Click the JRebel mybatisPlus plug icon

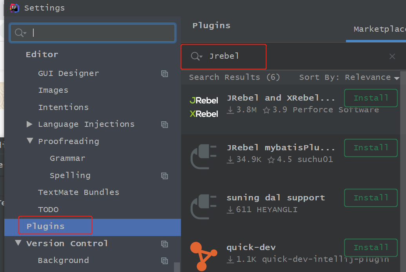pyautogui.click(x=204, y=157)
